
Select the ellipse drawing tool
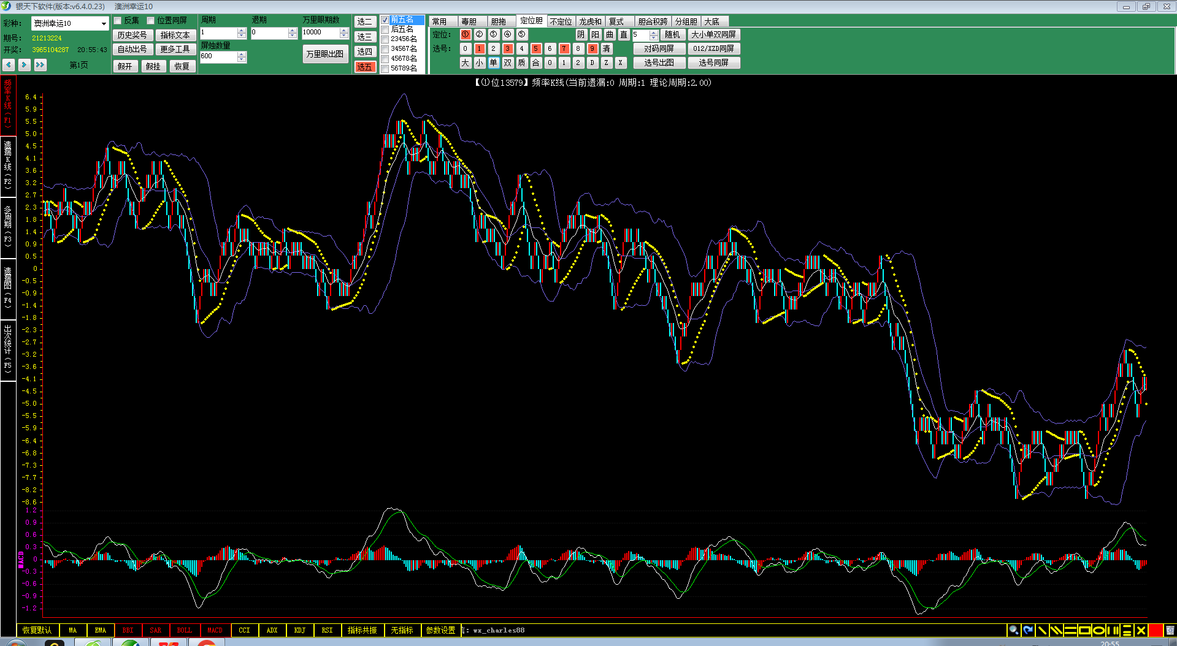(1098, 630)
